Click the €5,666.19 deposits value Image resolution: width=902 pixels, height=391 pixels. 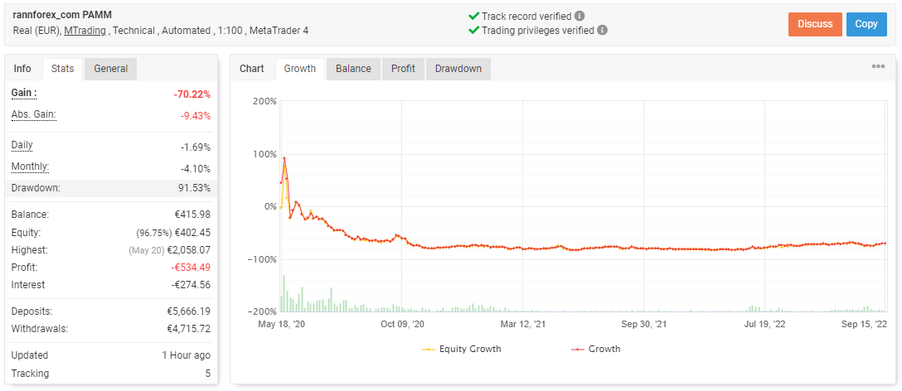(189, 311)
